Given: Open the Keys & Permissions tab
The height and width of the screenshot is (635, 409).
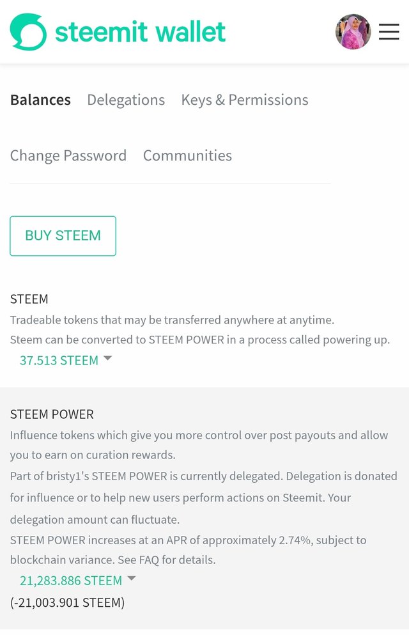Looking at the screenshot, I should coord(245,100).
